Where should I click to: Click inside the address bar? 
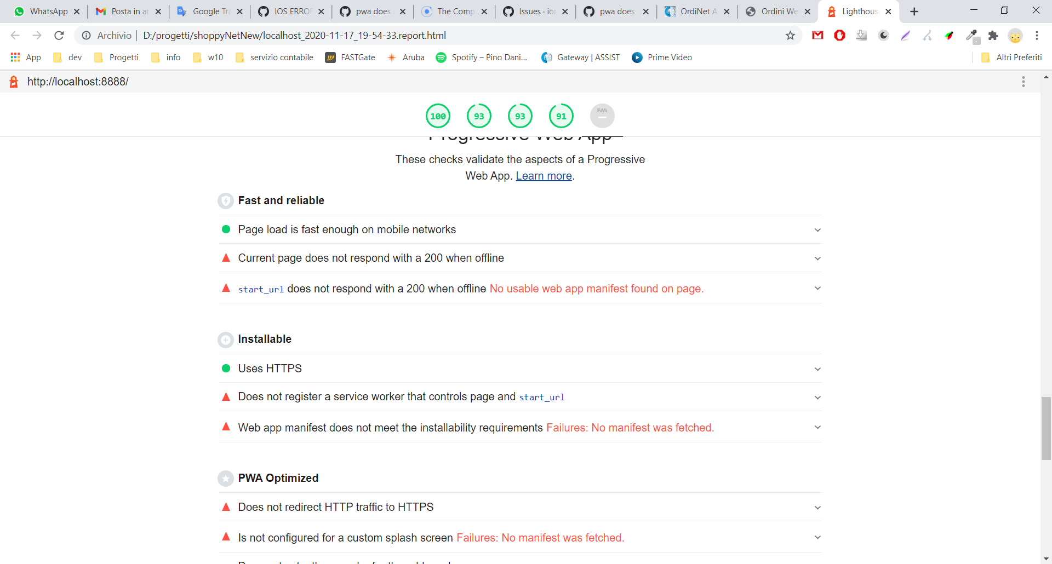click(384, 35)
